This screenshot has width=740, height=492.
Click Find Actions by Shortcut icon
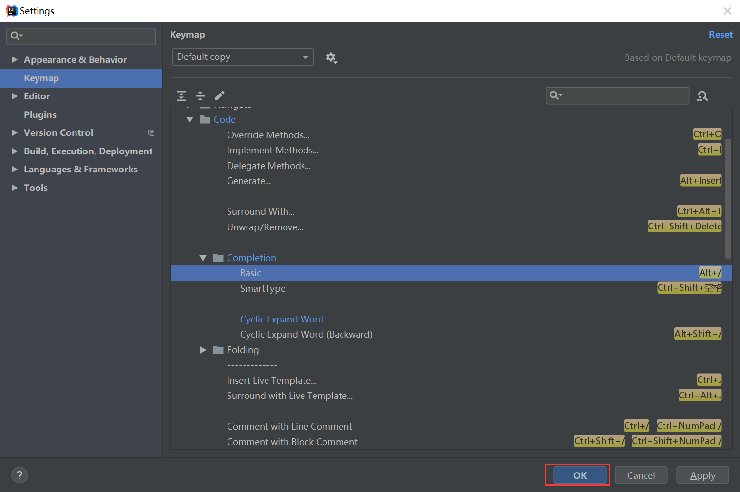(x=702, y=96)
